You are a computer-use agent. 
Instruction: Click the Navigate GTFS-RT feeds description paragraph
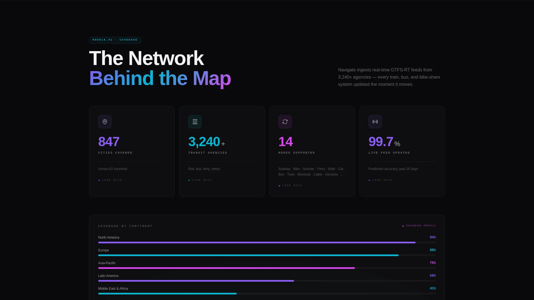point(389,77)
